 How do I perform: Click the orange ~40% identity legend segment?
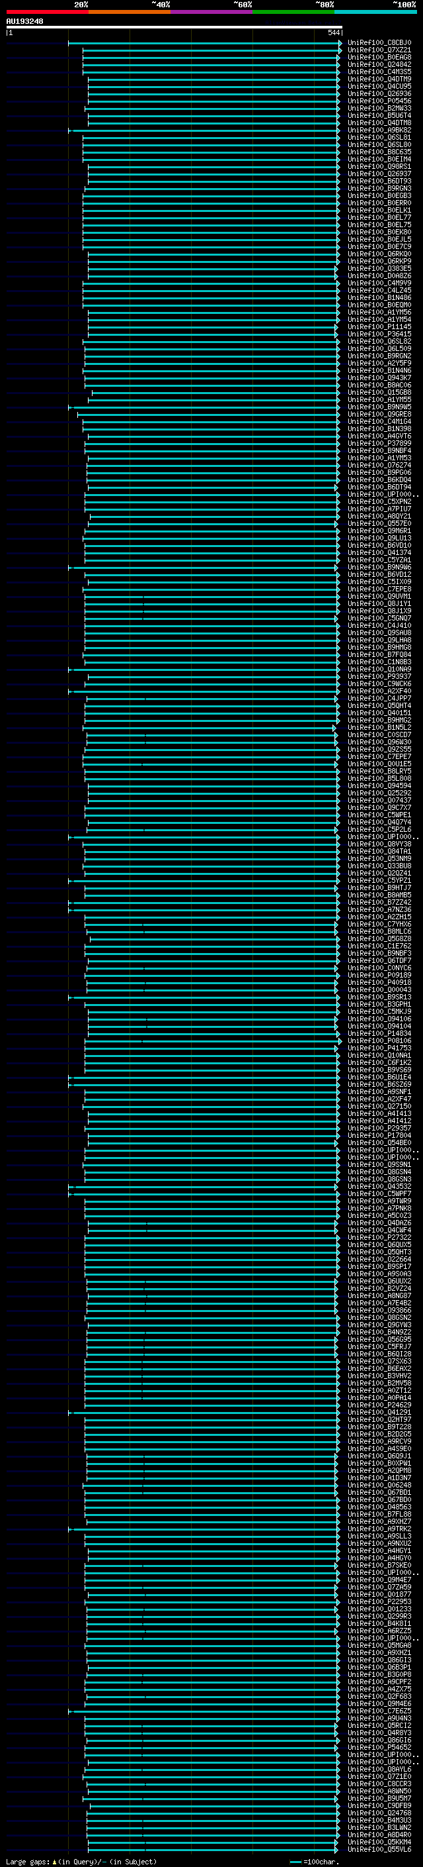(130, 12)
